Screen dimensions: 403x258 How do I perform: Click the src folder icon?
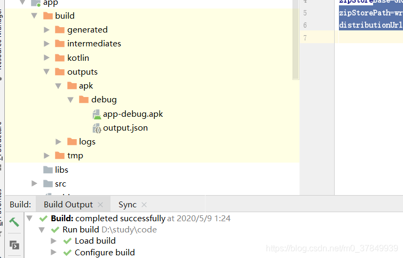point(48,183)
